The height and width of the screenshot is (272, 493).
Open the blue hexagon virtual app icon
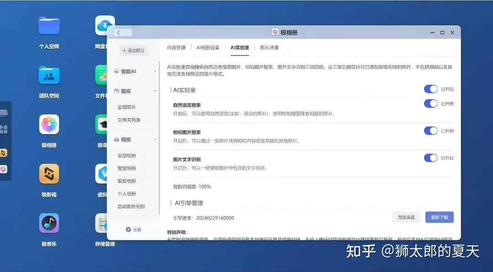point(101,174)
